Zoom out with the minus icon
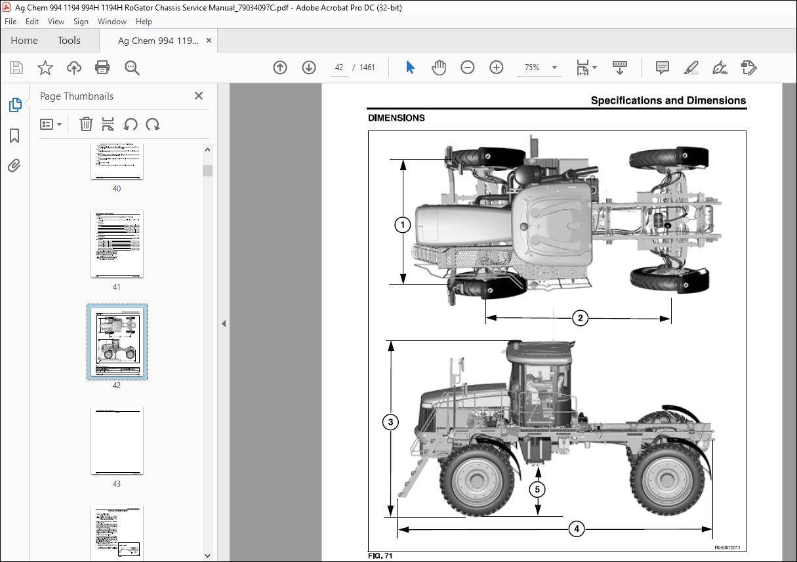 [468, 68]
